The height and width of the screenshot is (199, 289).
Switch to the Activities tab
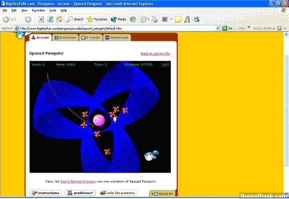65,37
